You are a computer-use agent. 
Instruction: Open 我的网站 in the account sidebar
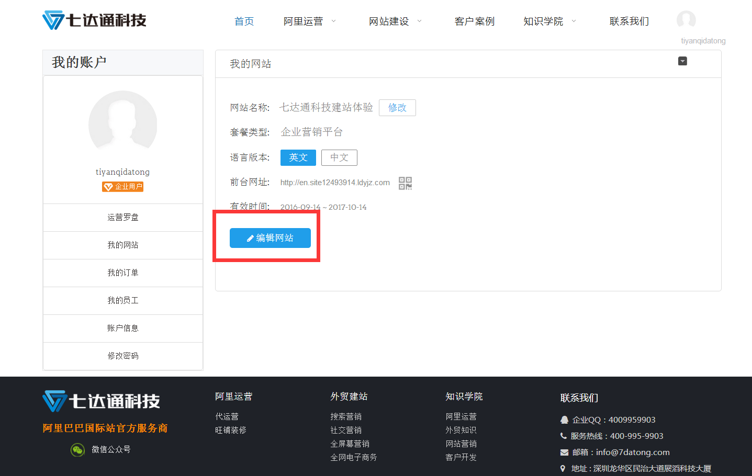point(123,245)
